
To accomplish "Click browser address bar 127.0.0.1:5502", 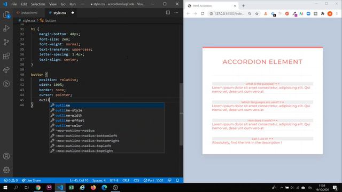I will [229, 13].
